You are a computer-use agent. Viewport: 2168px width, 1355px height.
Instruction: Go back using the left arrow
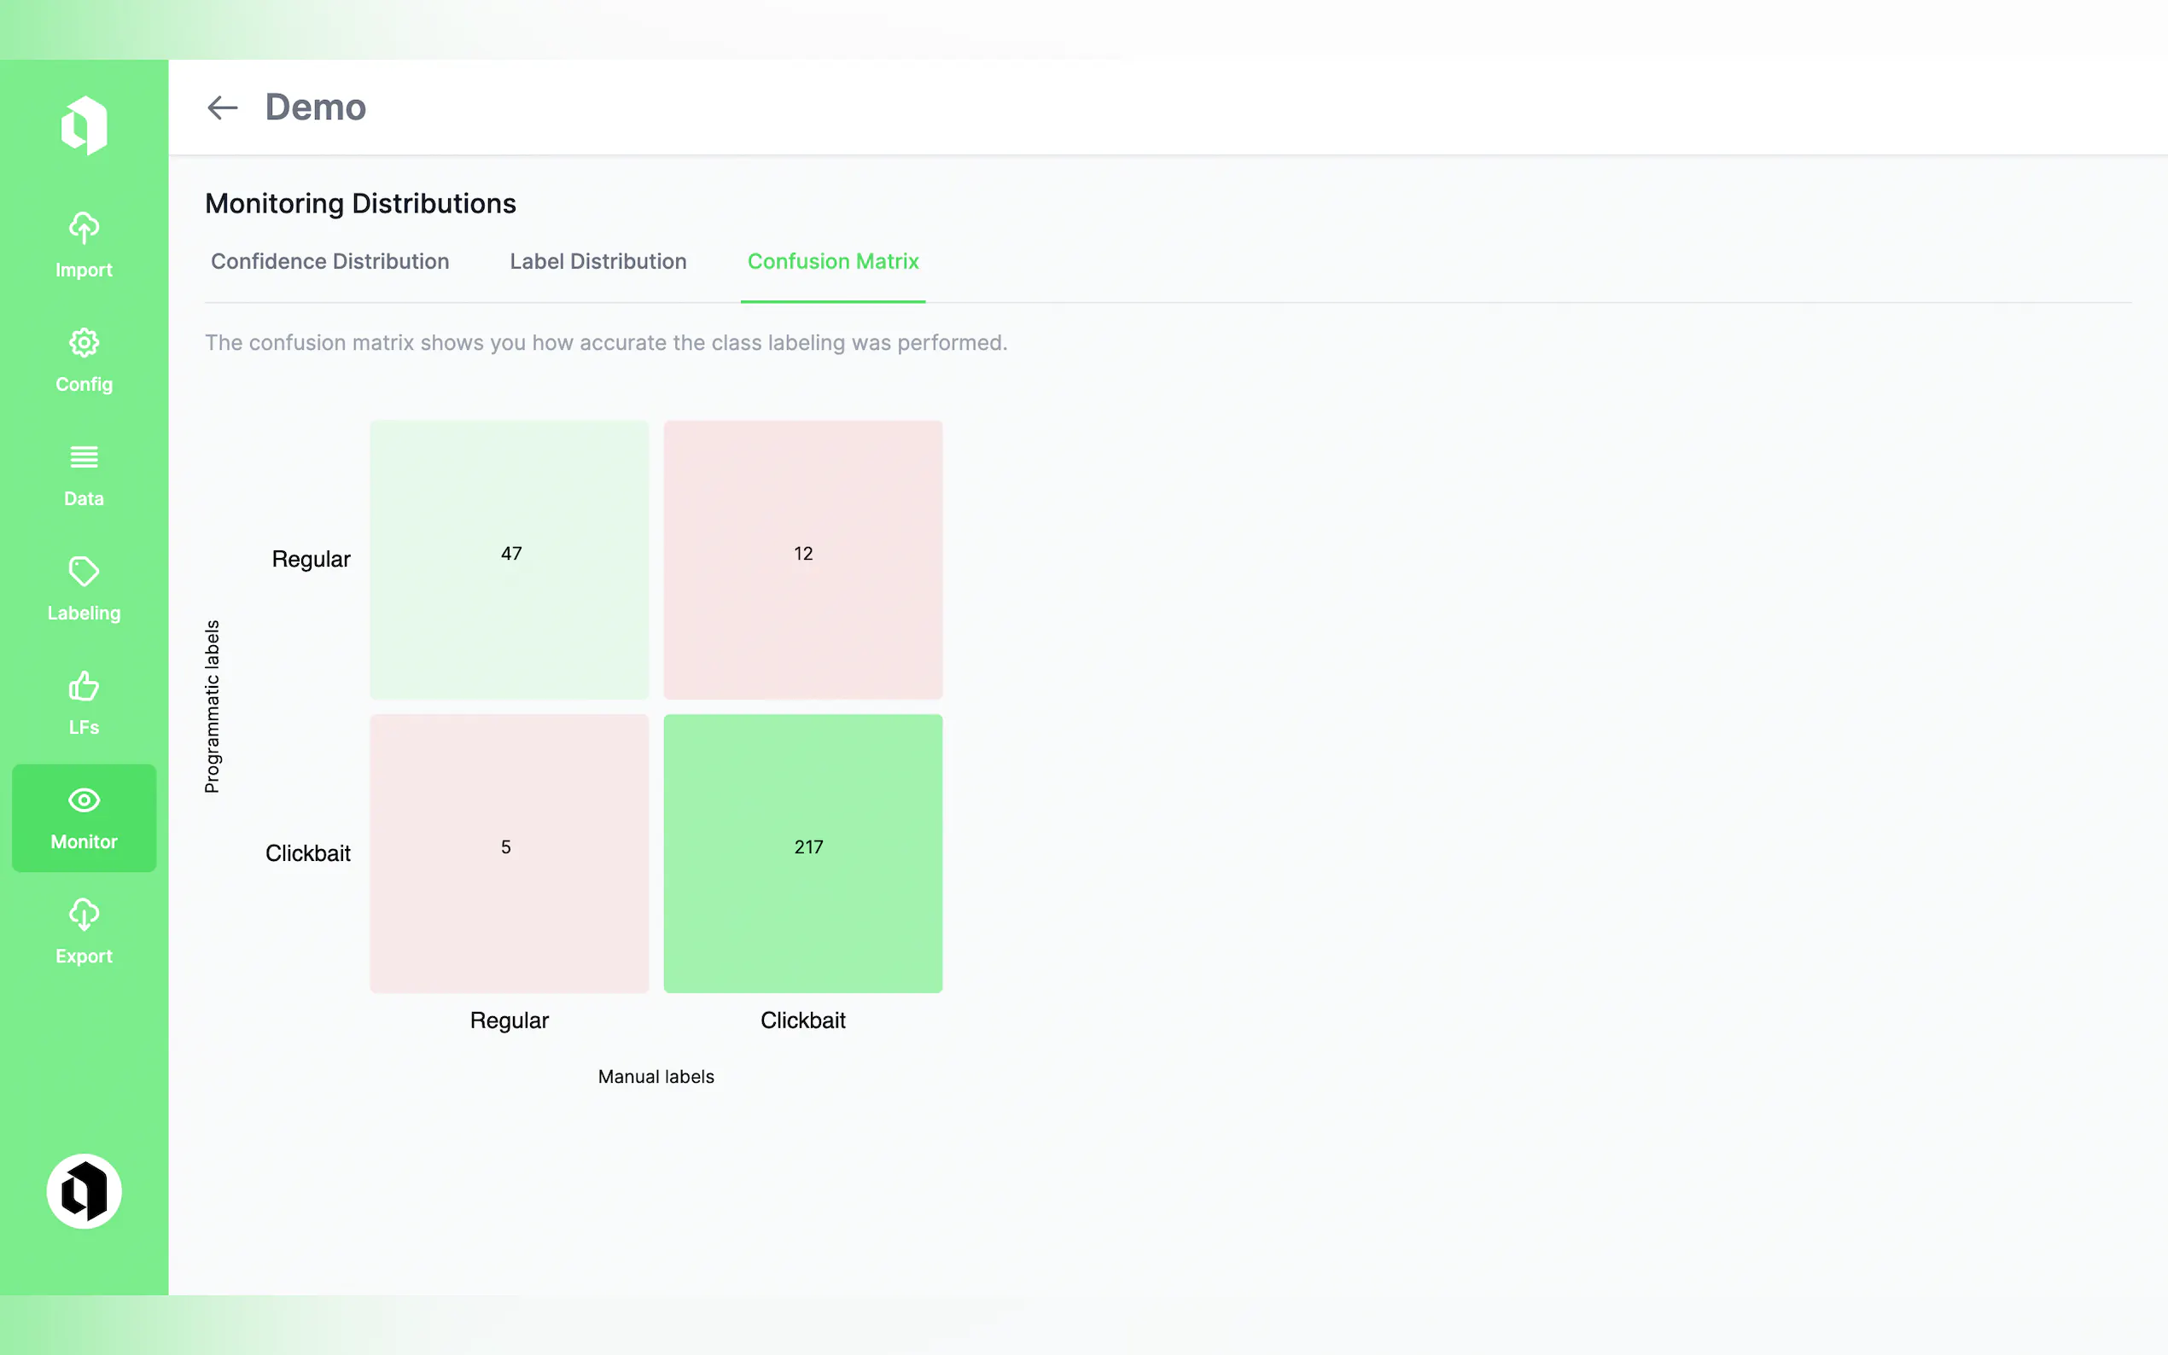[x=222, y=108]
